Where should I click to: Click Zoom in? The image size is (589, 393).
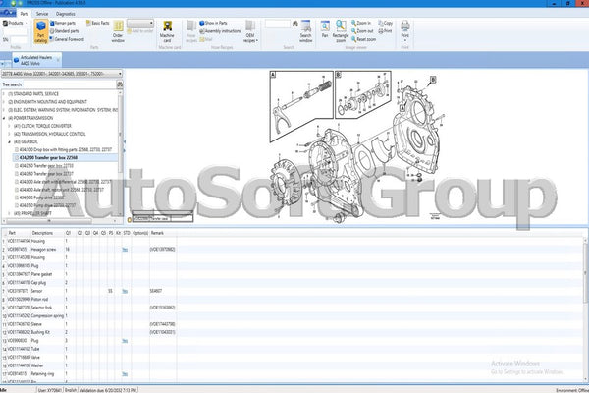pos(361,23)
